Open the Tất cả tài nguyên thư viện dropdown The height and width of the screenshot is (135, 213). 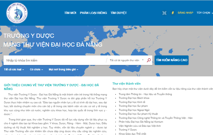(x=126, y=60)
